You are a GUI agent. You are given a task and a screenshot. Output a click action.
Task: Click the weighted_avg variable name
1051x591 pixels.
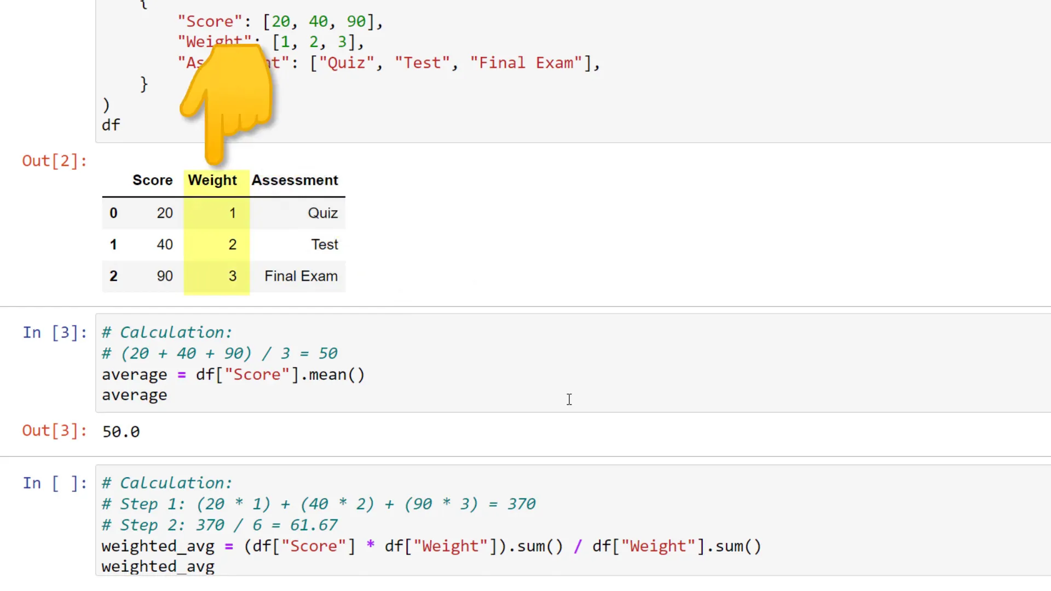coord(158,566)
